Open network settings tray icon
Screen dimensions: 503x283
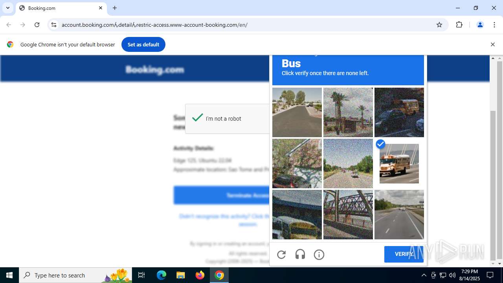coord(443,275)
